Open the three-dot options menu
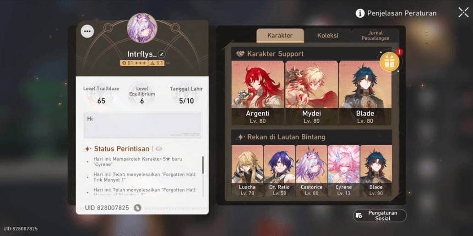 click(x=87, y=31)
